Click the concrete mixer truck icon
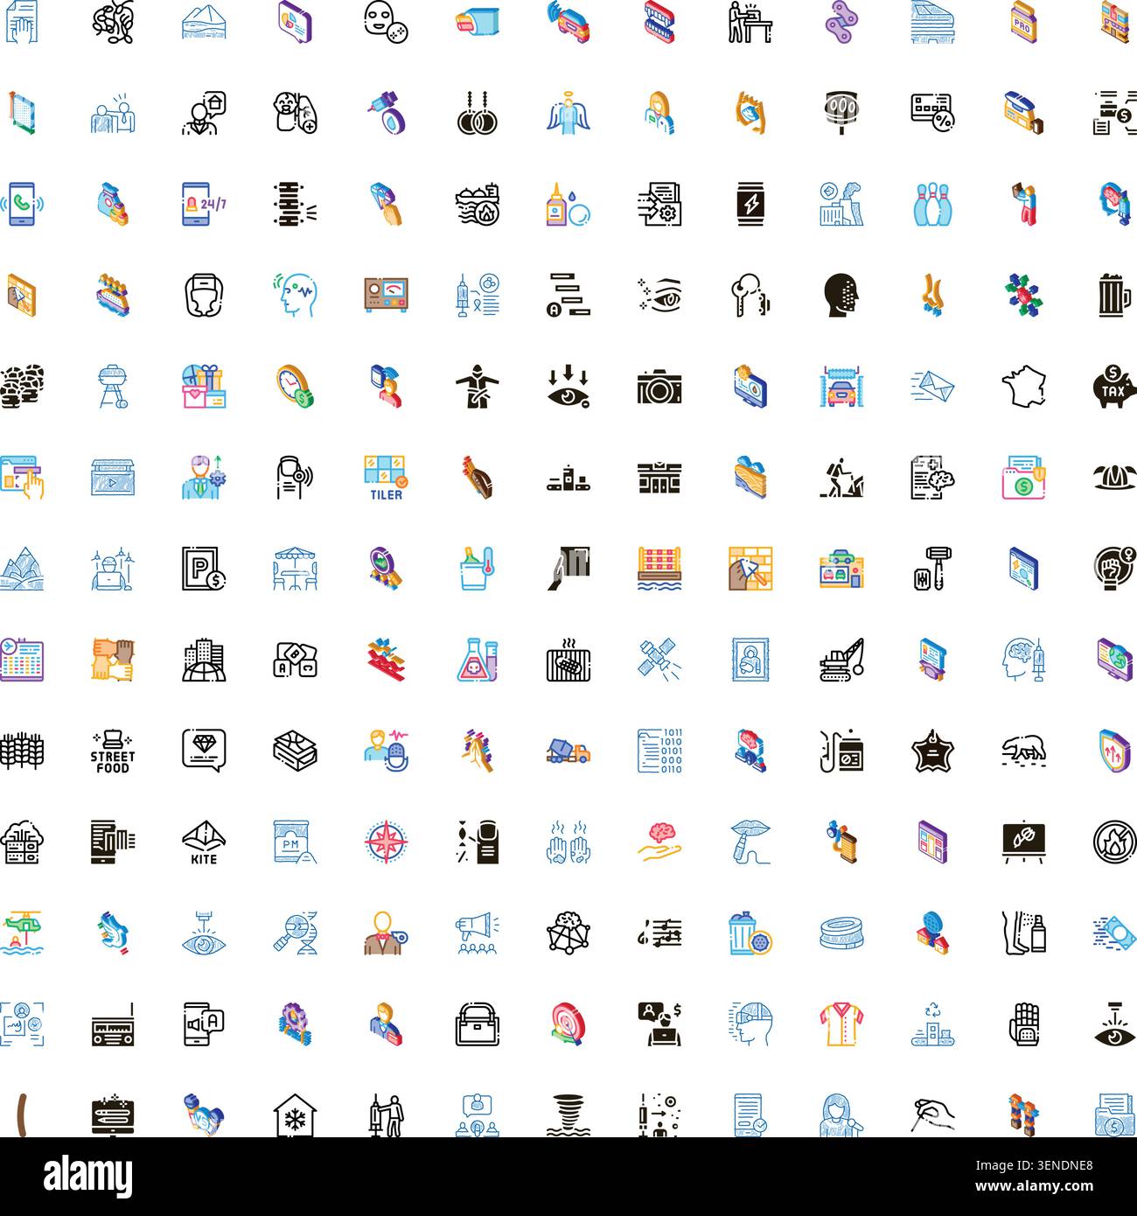 (x=568, y=751)
